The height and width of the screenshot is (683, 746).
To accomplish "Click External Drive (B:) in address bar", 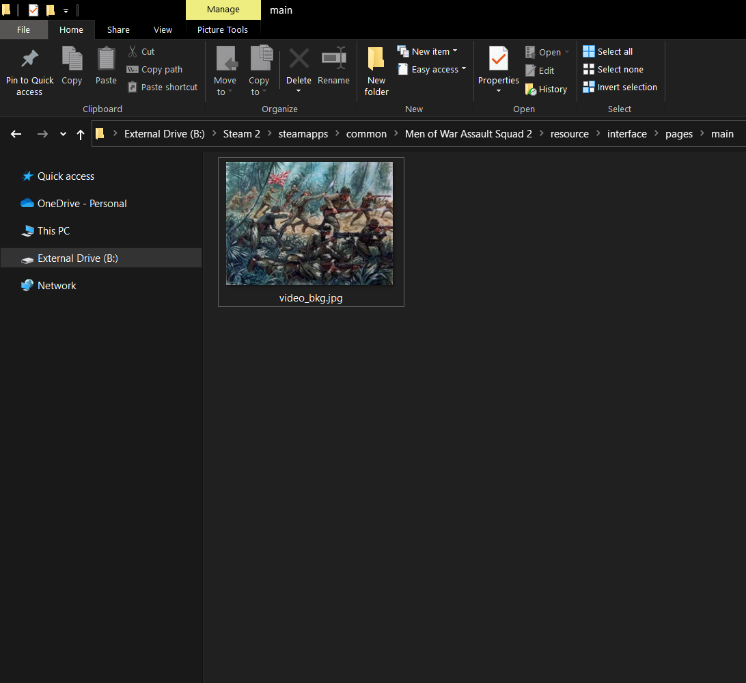I will point(165,134).
